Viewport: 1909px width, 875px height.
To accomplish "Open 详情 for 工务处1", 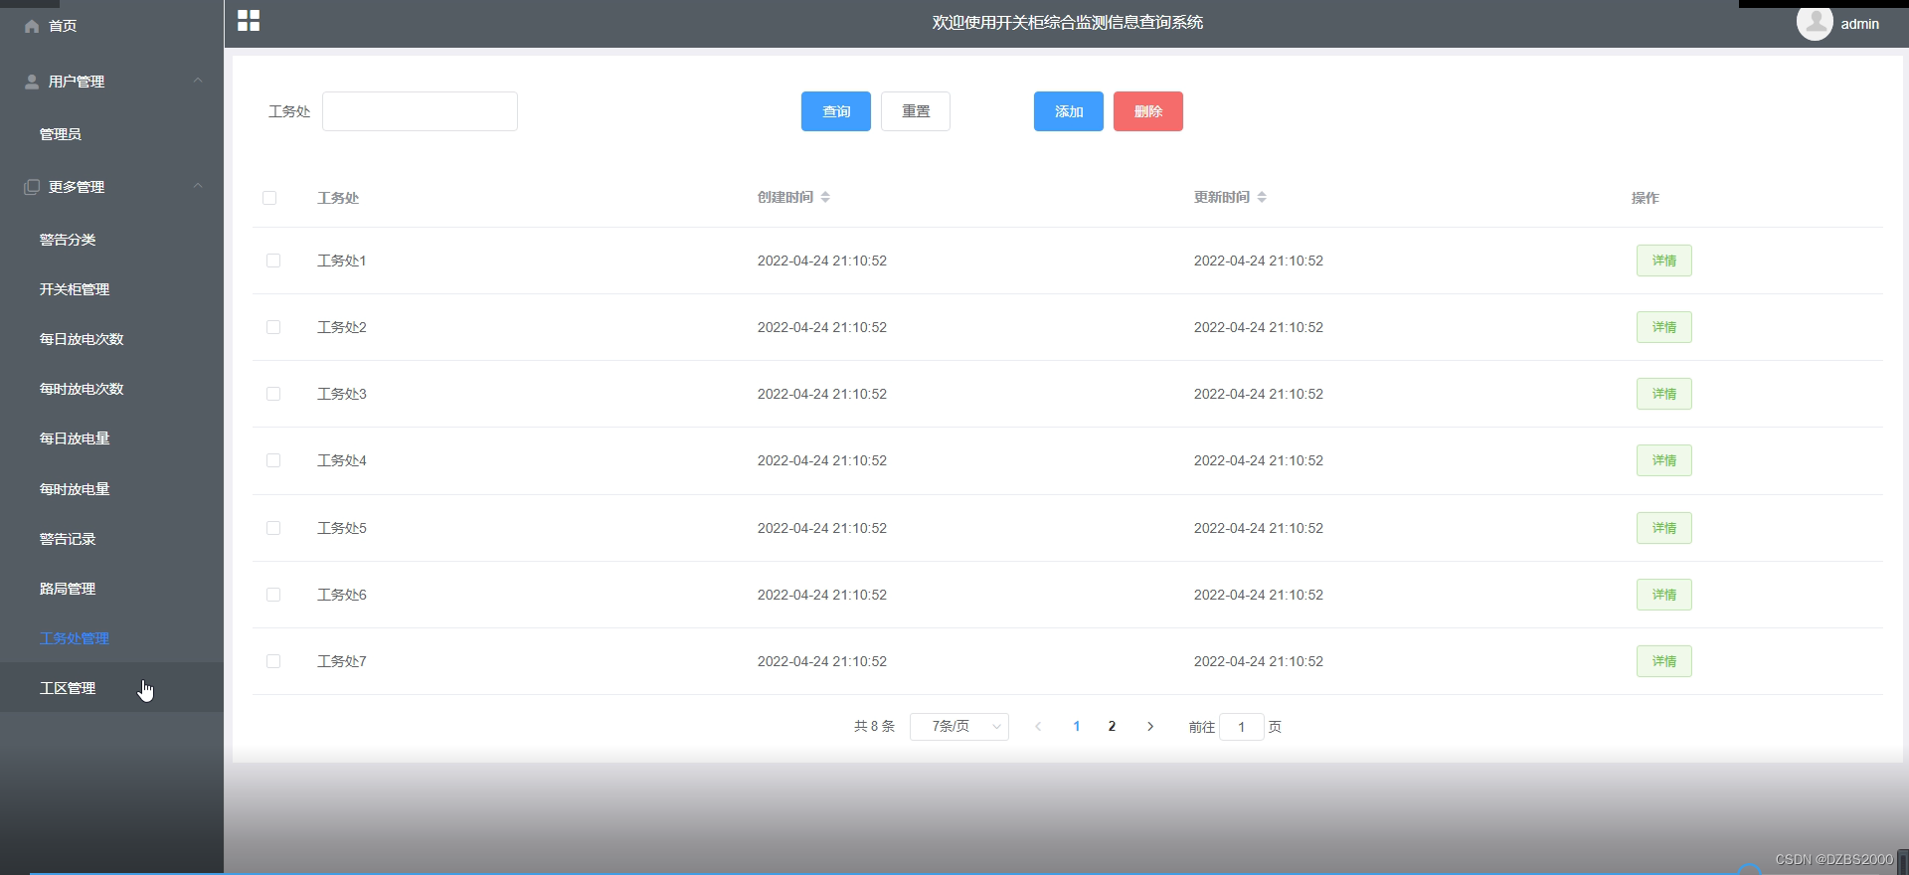I will click(x=1664, y=261).
